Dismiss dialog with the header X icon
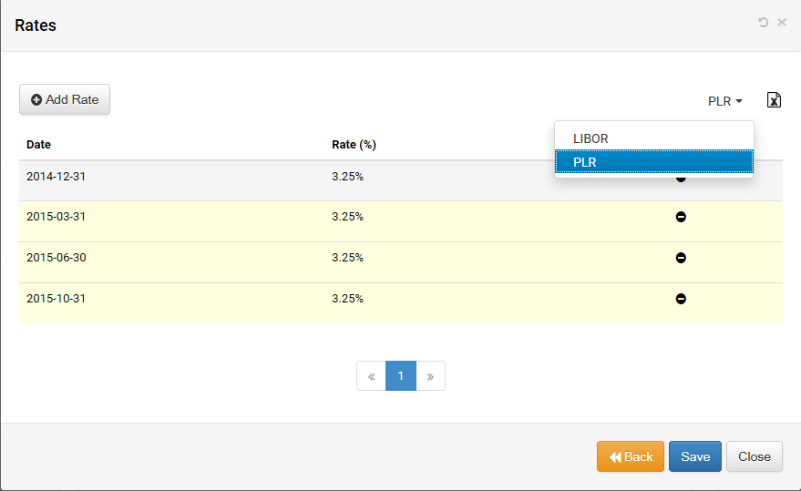 point(782,22)
